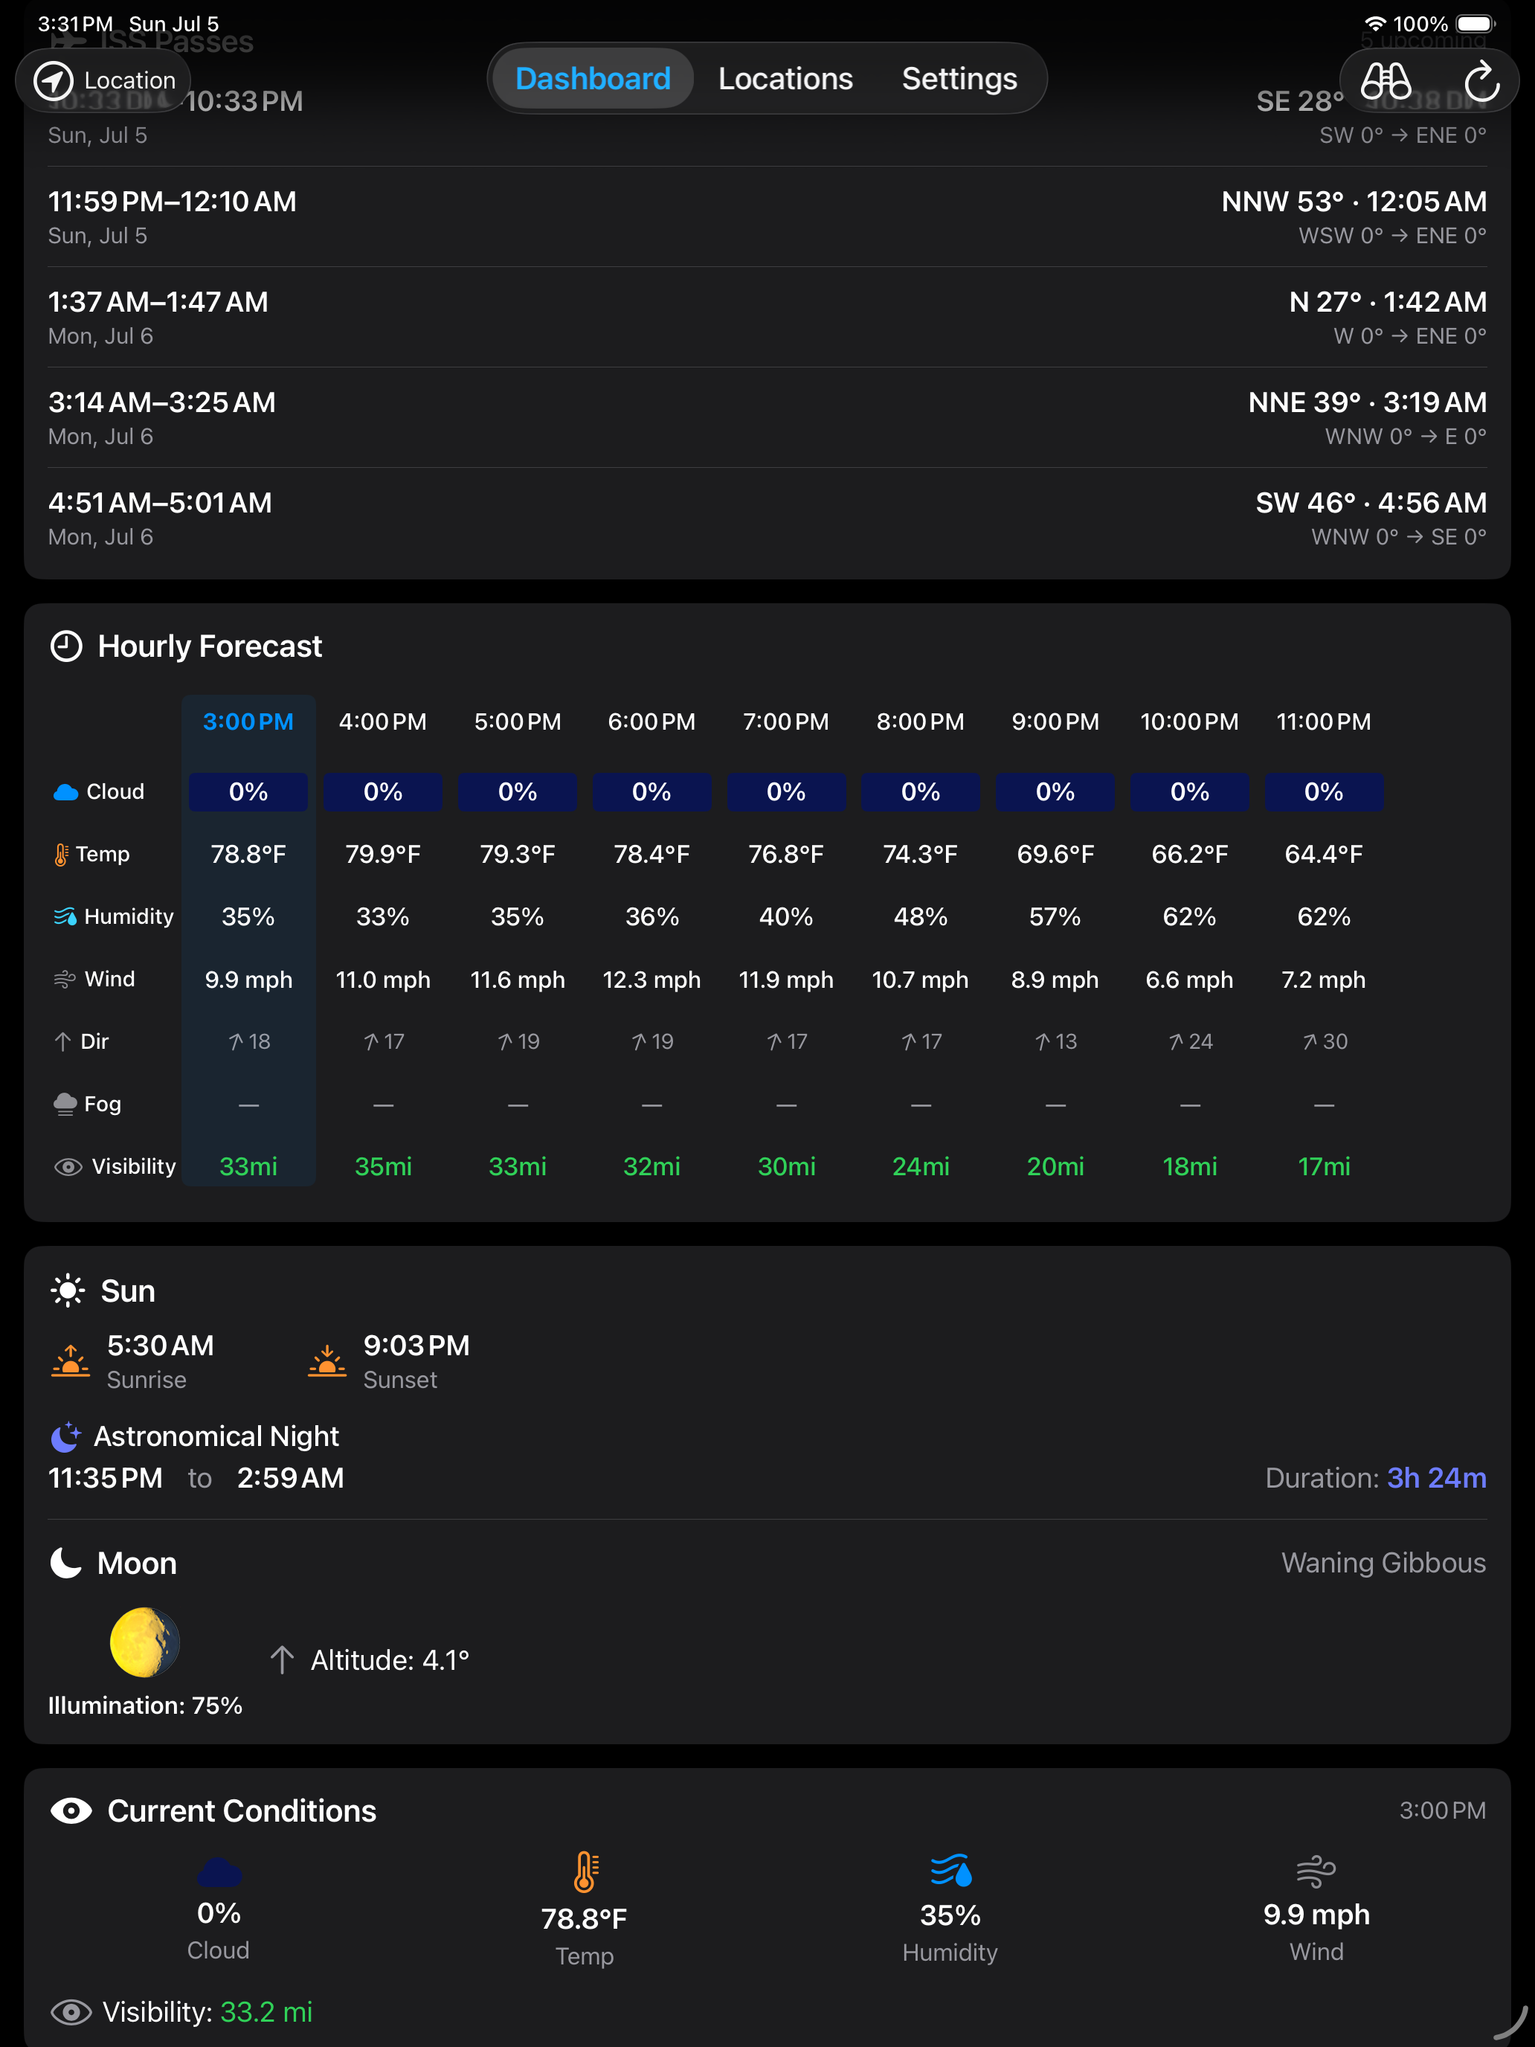Tap the 24mi visibility value
This screenshot has height=2047, width=1535.
coord(921,1167)
